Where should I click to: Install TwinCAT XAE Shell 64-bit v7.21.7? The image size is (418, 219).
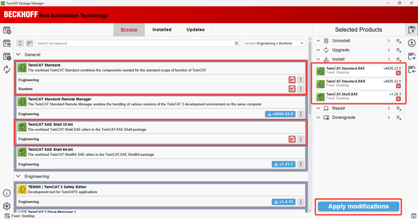pyautogui.click(x=283, y=164)
